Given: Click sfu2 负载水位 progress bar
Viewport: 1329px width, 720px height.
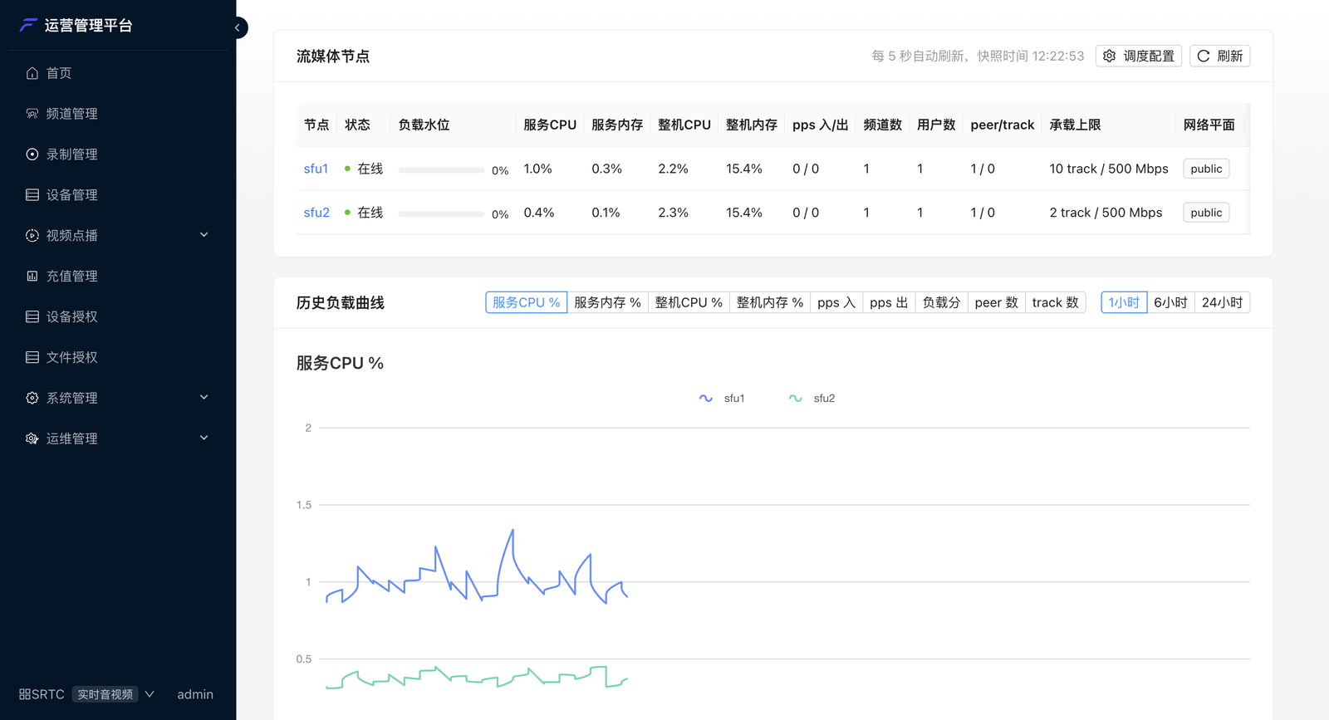Looking at the screenshot, I should point(441,214).
